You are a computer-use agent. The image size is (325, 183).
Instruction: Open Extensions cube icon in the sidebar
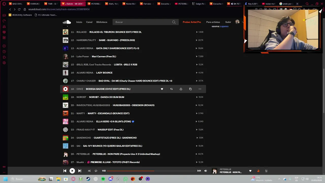click(x=4, y=57)
